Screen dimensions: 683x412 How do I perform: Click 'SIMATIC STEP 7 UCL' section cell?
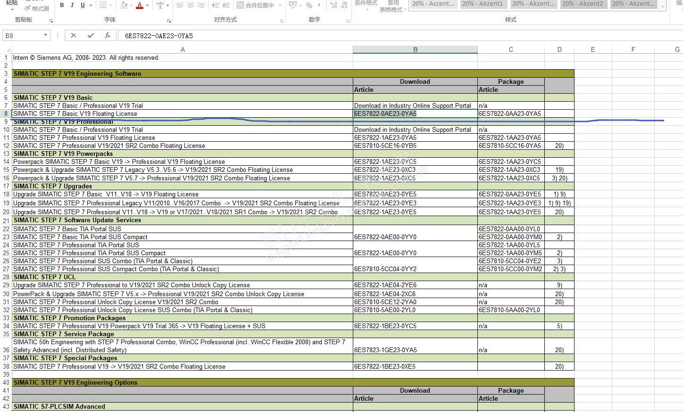click(183, 277)
